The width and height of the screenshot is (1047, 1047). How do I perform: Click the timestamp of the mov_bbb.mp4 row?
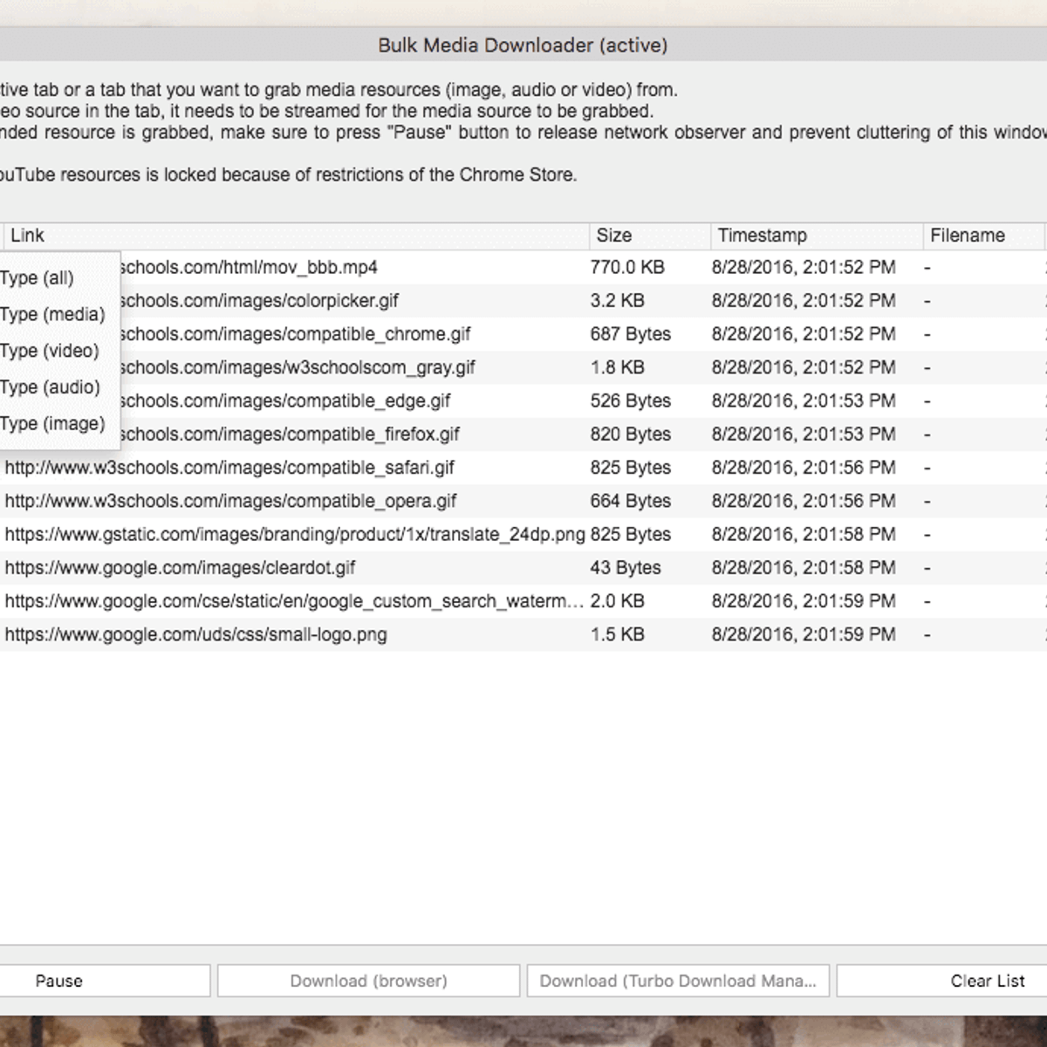click(804, 267)
